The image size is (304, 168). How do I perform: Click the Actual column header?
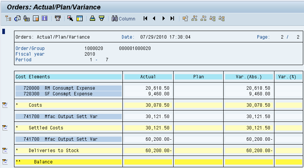tap(148, 77)
